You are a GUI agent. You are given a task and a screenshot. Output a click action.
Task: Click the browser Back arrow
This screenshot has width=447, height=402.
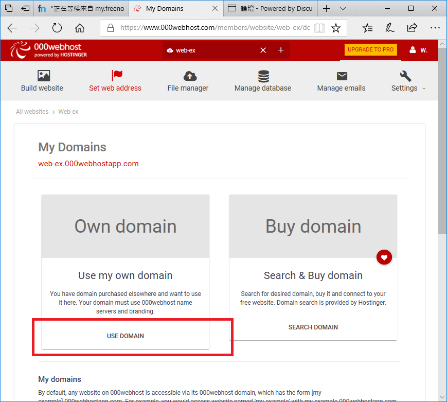pyautogui.click(x=12, y=28)
